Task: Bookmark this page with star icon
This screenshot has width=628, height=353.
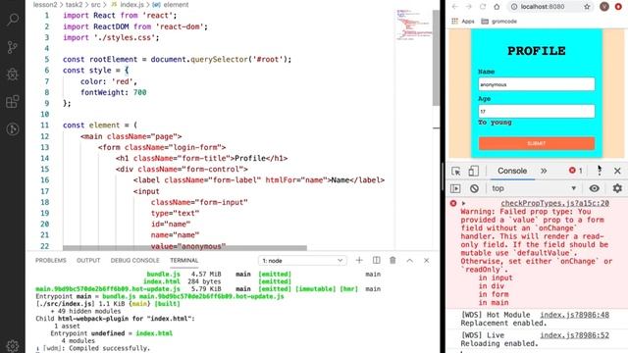Action: (587, 7)
